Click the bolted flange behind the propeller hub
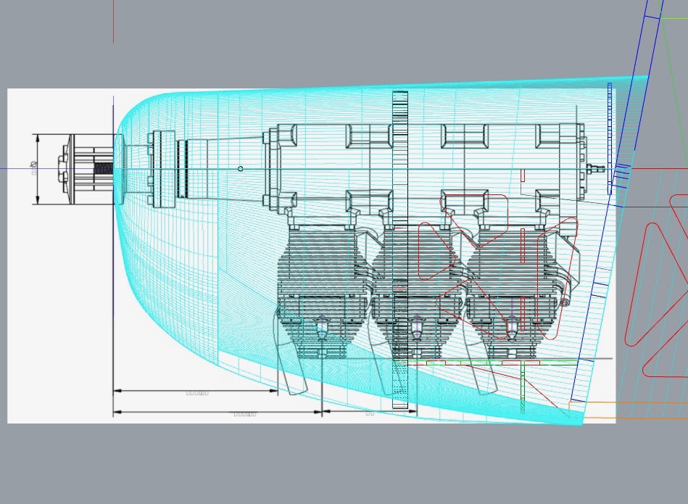 [x=154, y=169]
